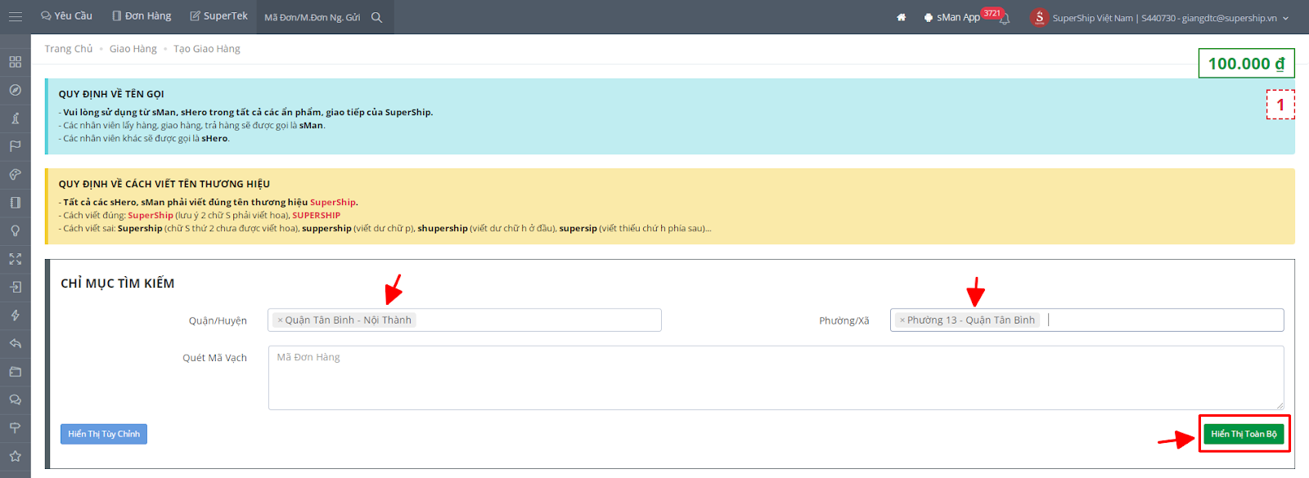Open the Phường/Xã selection box
The image size is (1309, 478).
[x=1087, y=320]
